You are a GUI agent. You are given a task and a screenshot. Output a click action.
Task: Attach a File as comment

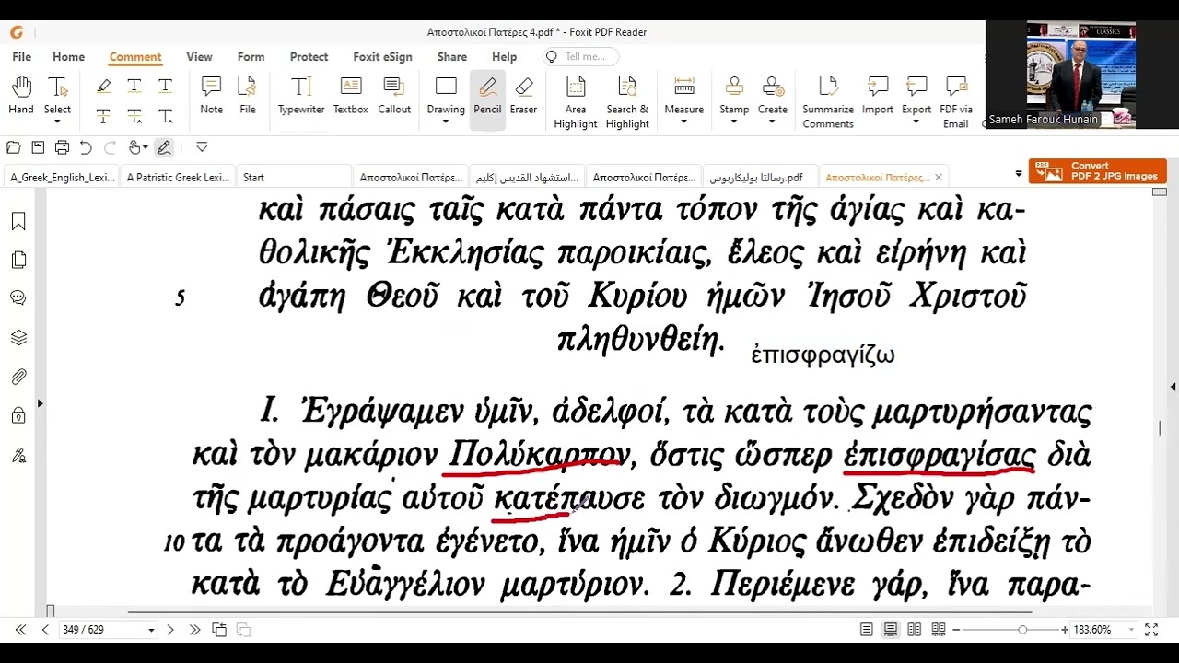(247, 96)
